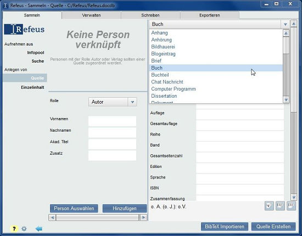
Task: Choose Buchteil from the type list
Action: [x=216, y=75]
